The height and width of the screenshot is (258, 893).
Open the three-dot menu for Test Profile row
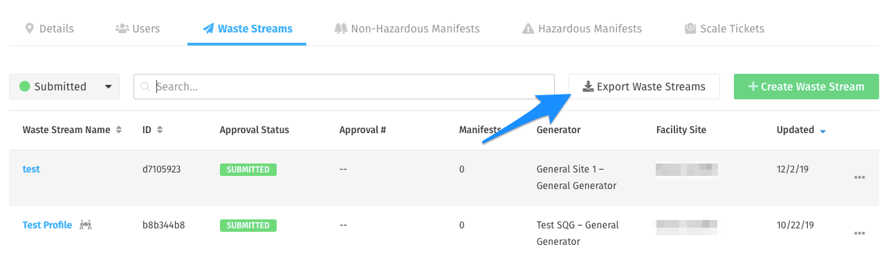(859, 234)
